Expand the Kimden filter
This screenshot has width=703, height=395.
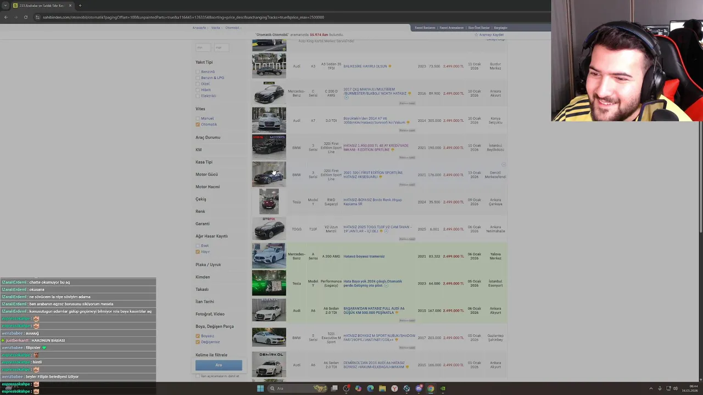click(x=203, y=277)
